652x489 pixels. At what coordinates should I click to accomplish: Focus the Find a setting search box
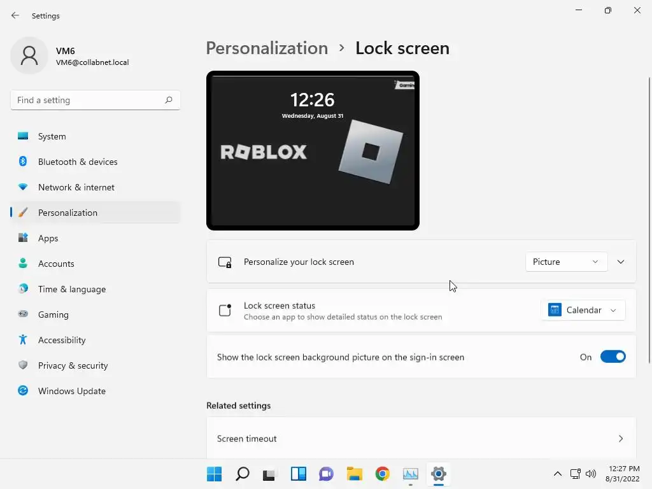click(96, 100)
